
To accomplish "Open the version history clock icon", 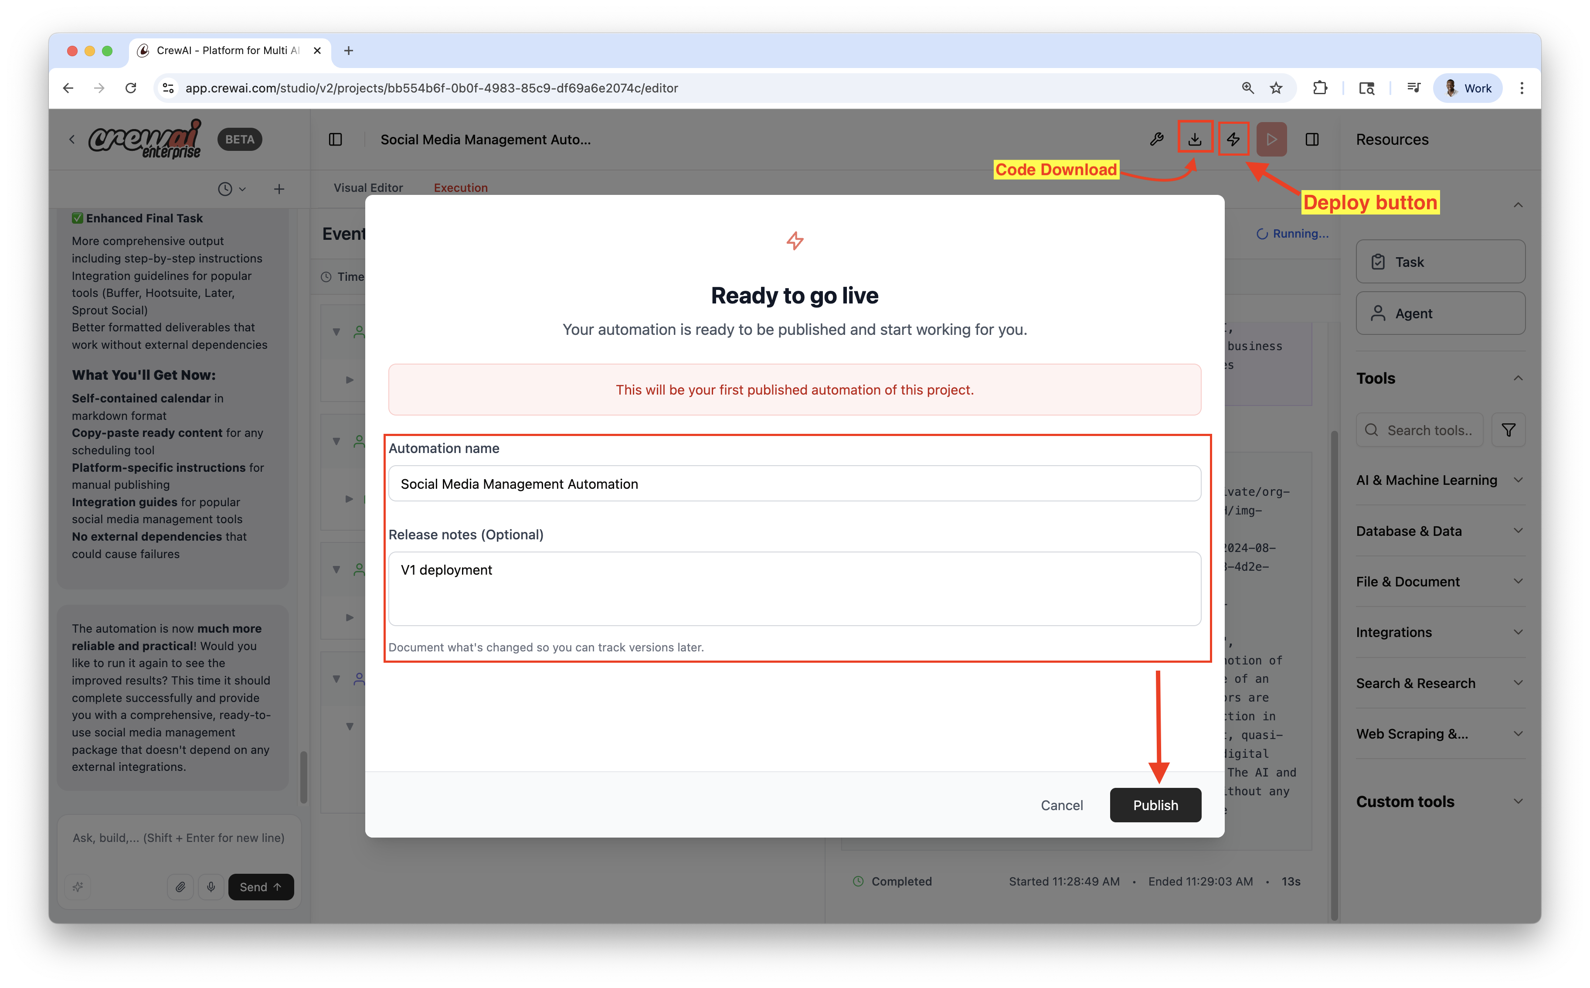I will pyautogui.click(x=225, y=189).
